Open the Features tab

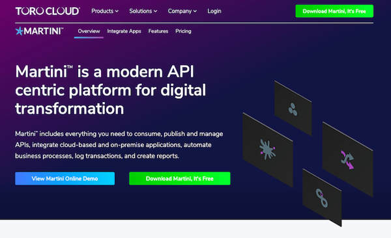click(x=158, y=31)
